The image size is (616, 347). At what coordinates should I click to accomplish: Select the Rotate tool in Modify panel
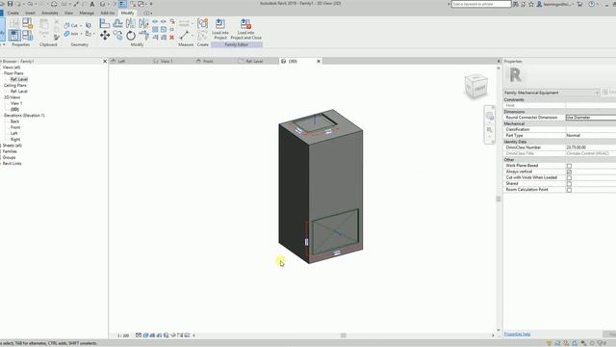[x=131, y=36]
